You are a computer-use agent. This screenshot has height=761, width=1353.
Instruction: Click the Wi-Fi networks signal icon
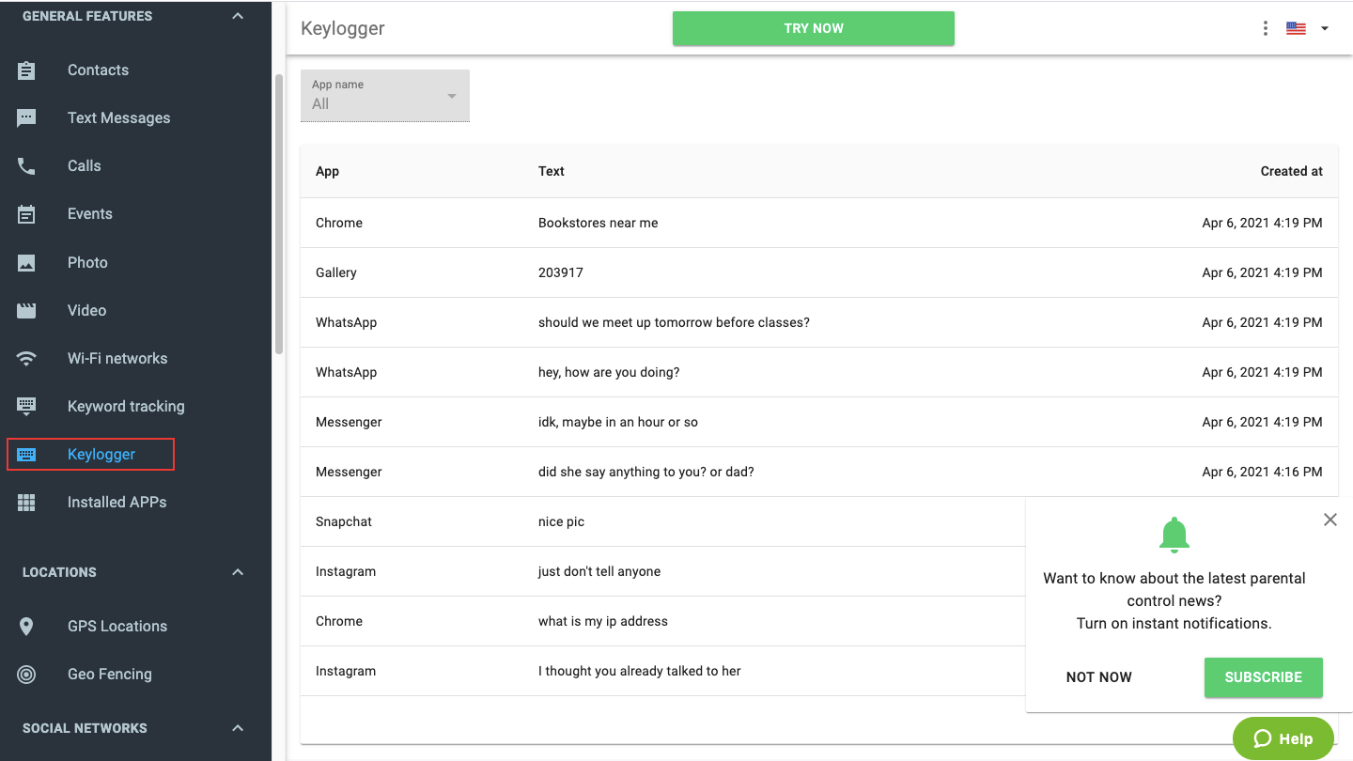tap(26, 359)
